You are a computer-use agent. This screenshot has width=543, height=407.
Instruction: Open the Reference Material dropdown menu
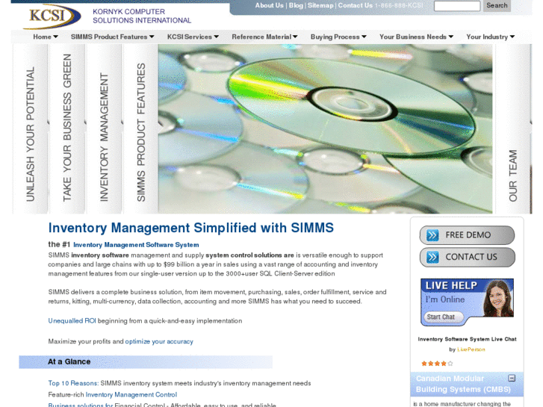264,37
